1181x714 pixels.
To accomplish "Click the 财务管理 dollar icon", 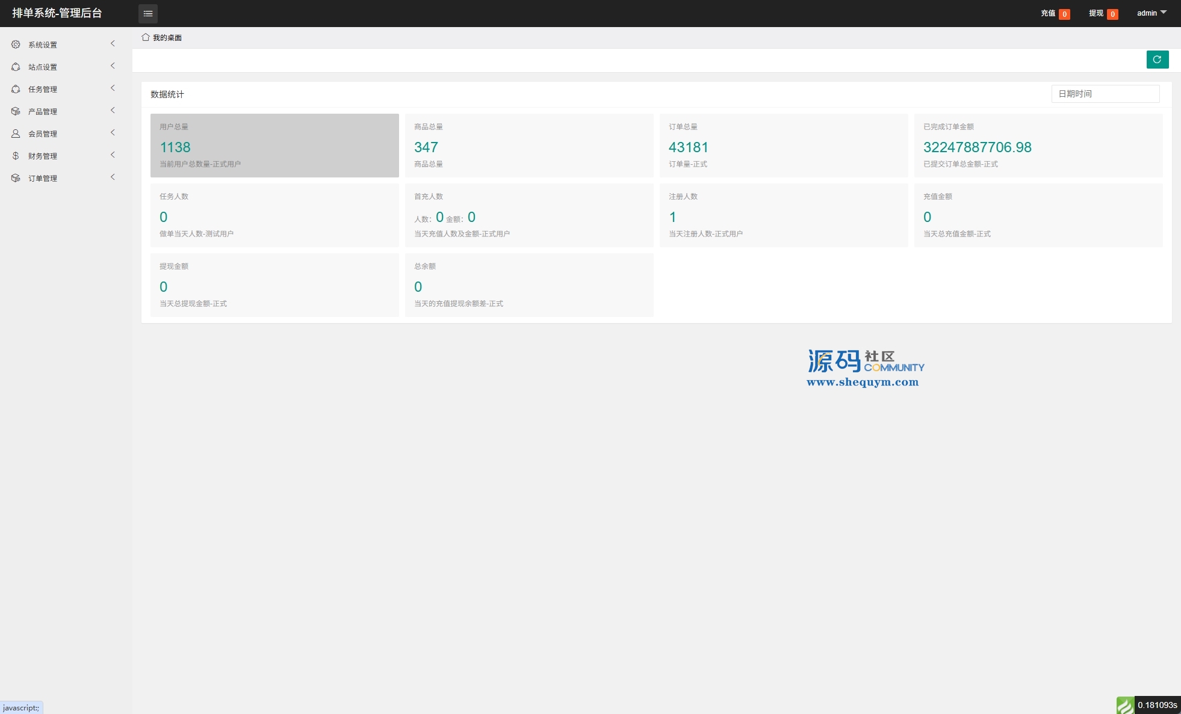I will click(x=16, y=156).
